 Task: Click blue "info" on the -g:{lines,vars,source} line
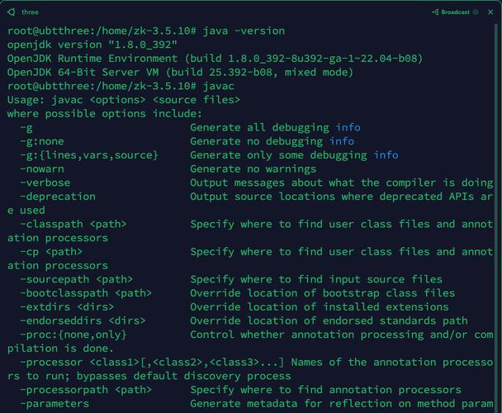[x=386, y=155]
